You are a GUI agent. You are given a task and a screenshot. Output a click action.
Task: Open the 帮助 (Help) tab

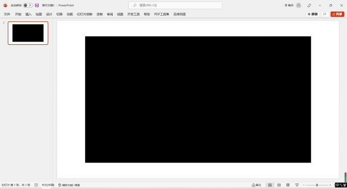pos(147,14)
